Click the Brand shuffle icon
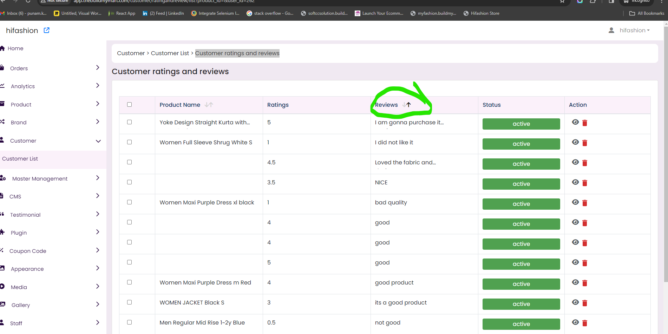The height and width of the screenshot is (334, 668). 2,122
